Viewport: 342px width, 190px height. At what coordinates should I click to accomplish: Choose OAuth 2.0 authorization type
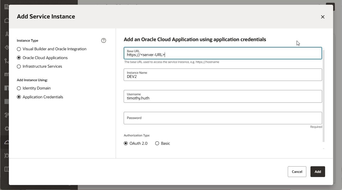pyautogui.click(x=126, y=143)
